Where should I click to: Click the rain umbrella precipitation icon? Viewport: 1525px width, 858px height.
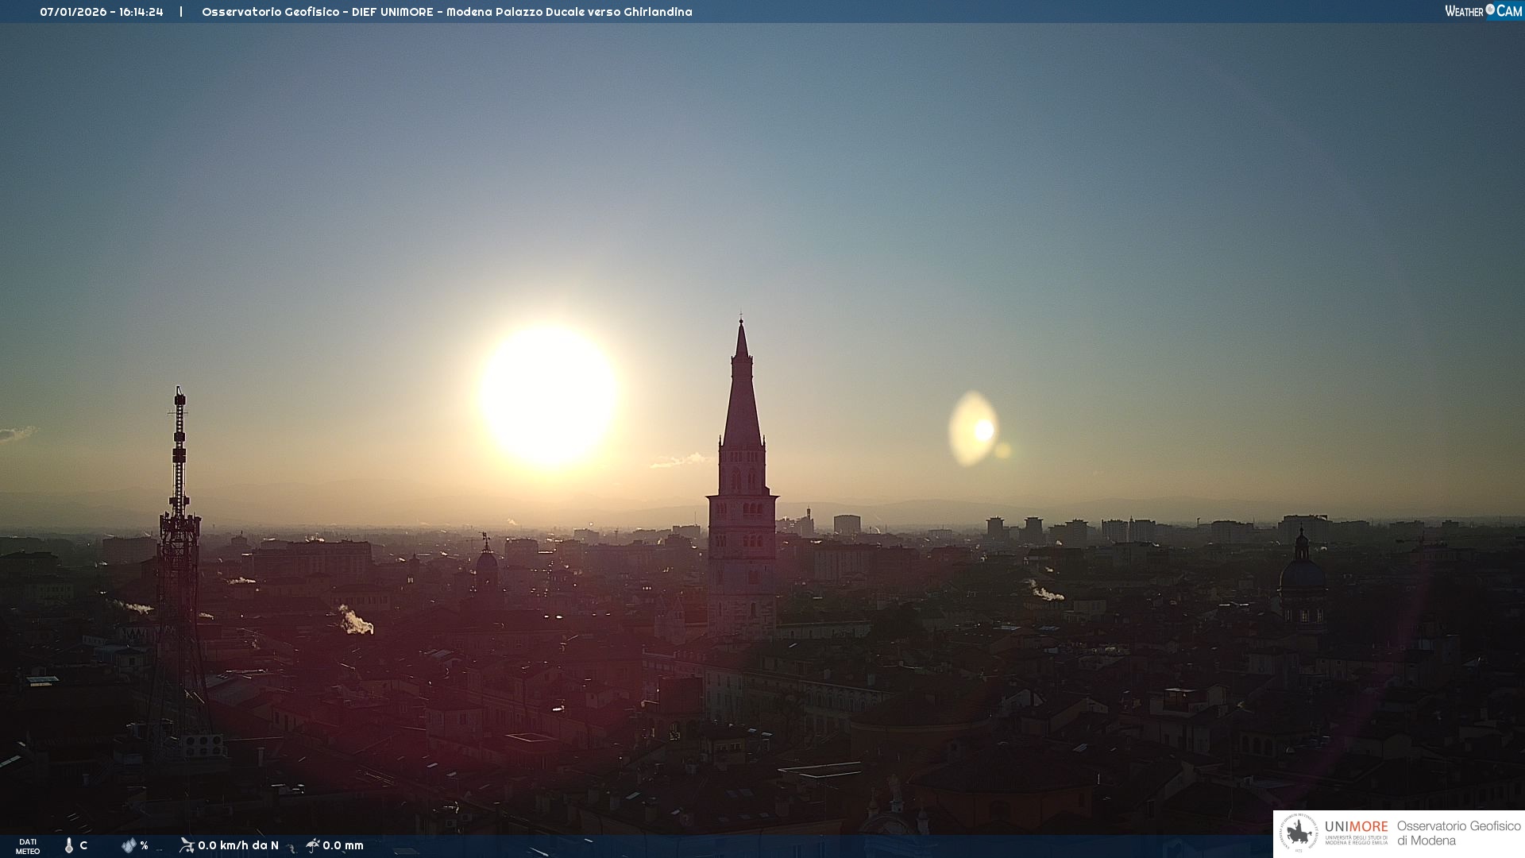pos(312,845)
